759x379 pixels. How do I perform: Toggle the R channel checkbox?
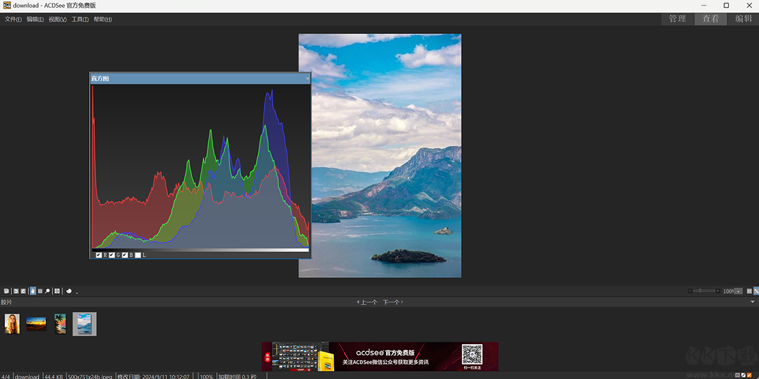pyautogui.click(x=99, y=255)
